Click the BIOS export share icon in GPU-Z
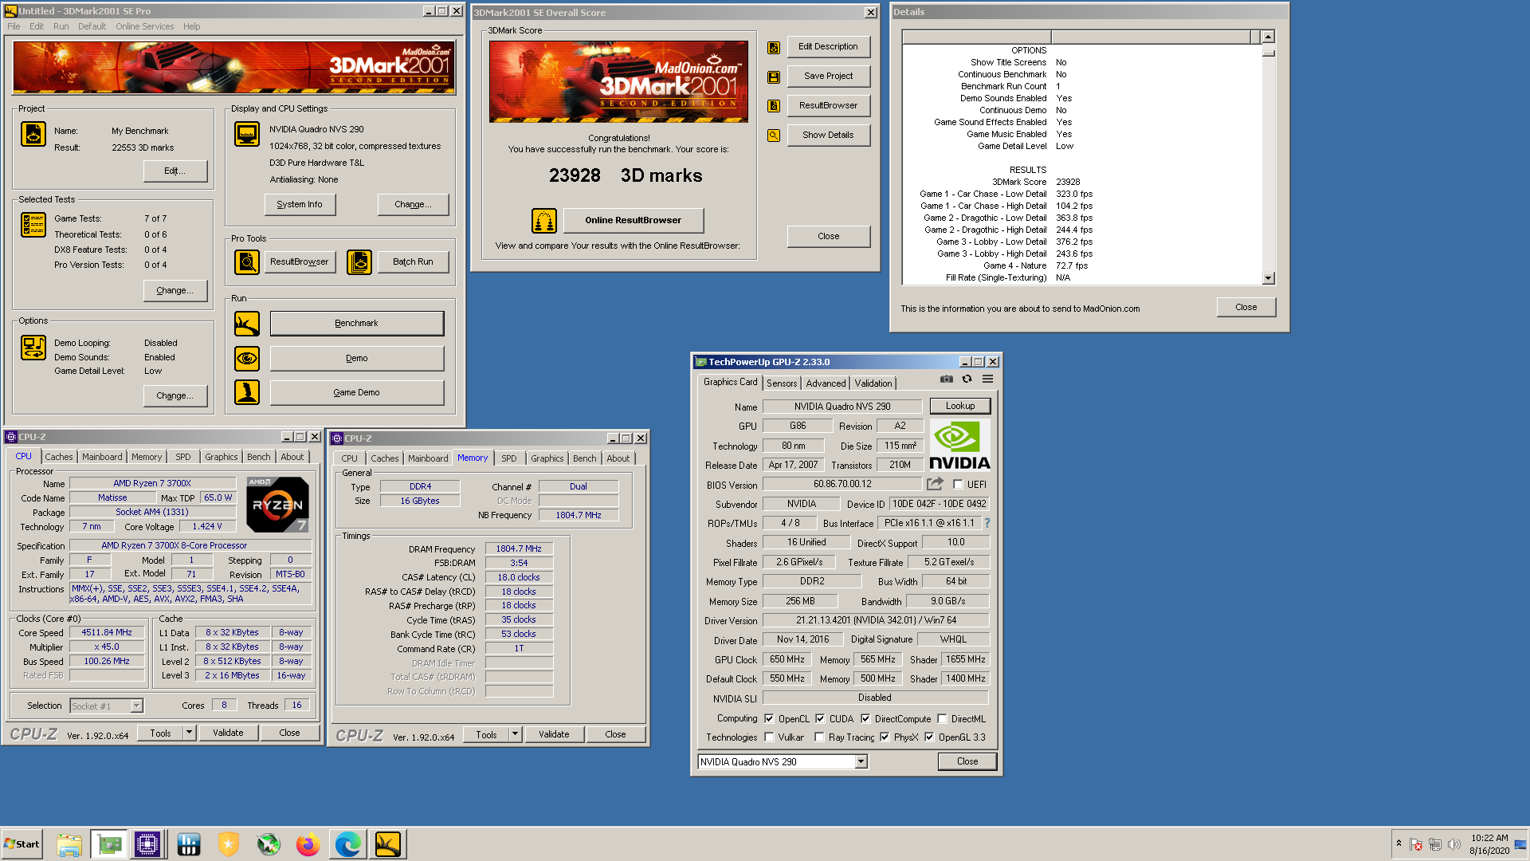 936,484
